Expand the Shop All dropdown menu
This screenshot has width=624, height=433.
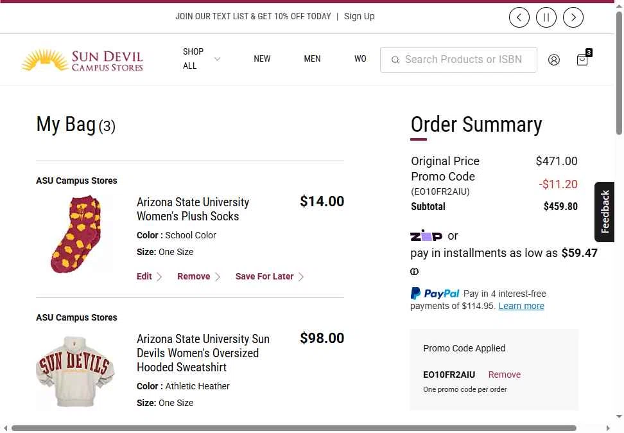coord(201,59)
